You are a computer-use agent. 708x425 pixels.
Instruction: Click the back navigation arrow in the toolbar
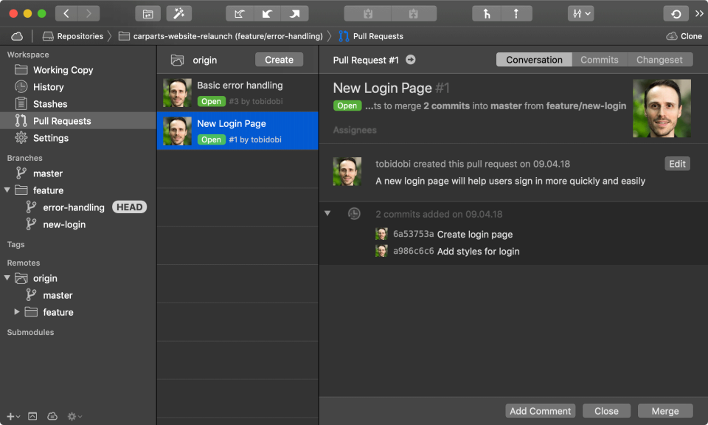point(65,13)
